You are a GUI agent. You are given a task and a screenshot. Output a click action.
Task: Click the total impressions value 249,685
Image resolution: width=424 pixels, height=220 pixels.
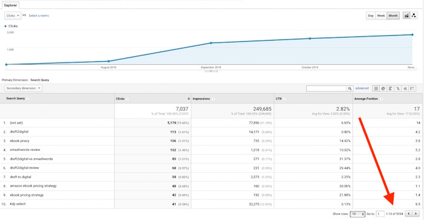(262, 108)
